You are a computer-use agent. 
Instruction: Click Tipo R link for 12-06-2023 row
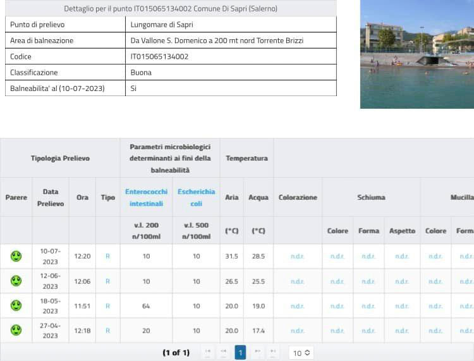[107, 281]
